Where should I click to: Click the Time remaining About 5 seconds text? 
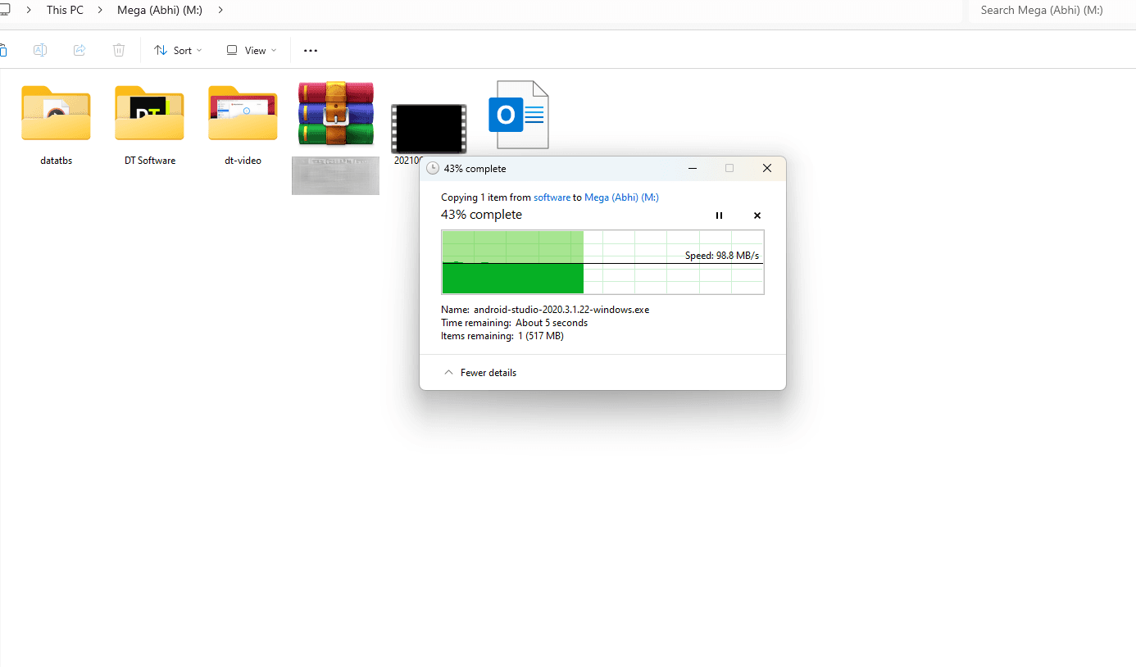coord(514,323)
